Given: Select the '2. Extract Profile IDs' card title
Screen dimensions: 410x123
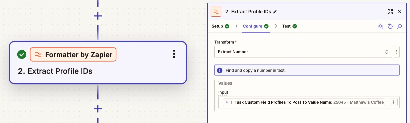Looking at the screenshot, I should (x=55, y=71).
